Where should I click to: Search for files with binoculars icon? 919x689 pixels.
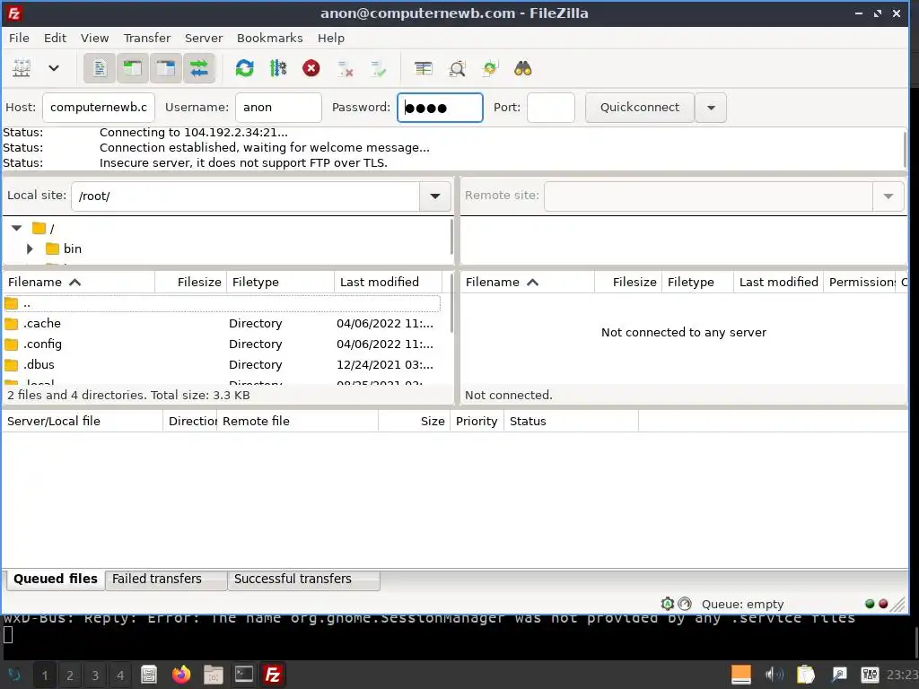523,68
